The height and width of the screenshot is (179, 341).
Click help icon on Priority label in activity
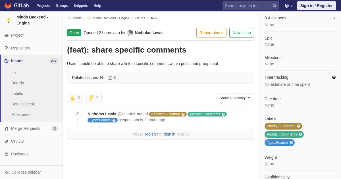183,114
